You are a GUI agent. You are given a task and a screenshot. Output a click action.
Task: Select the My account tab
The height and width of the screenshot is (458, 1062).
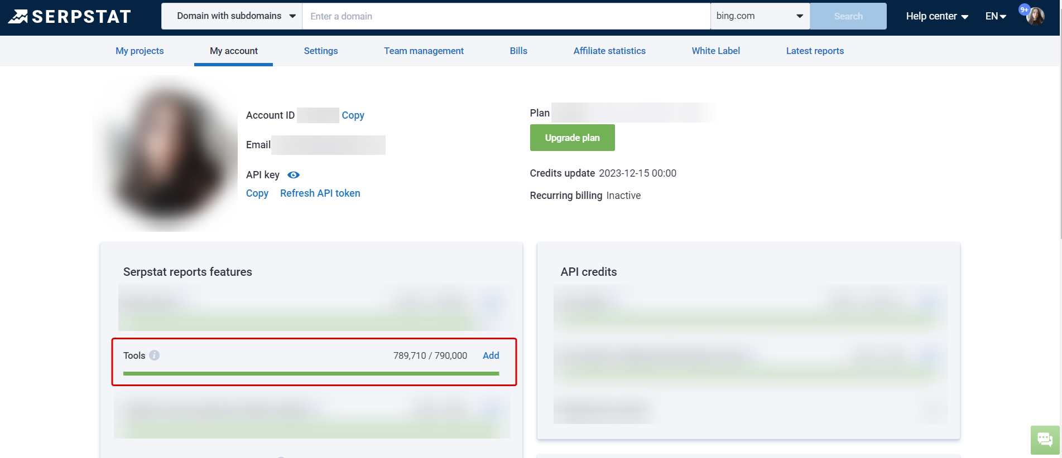click(x=234, y=51)
